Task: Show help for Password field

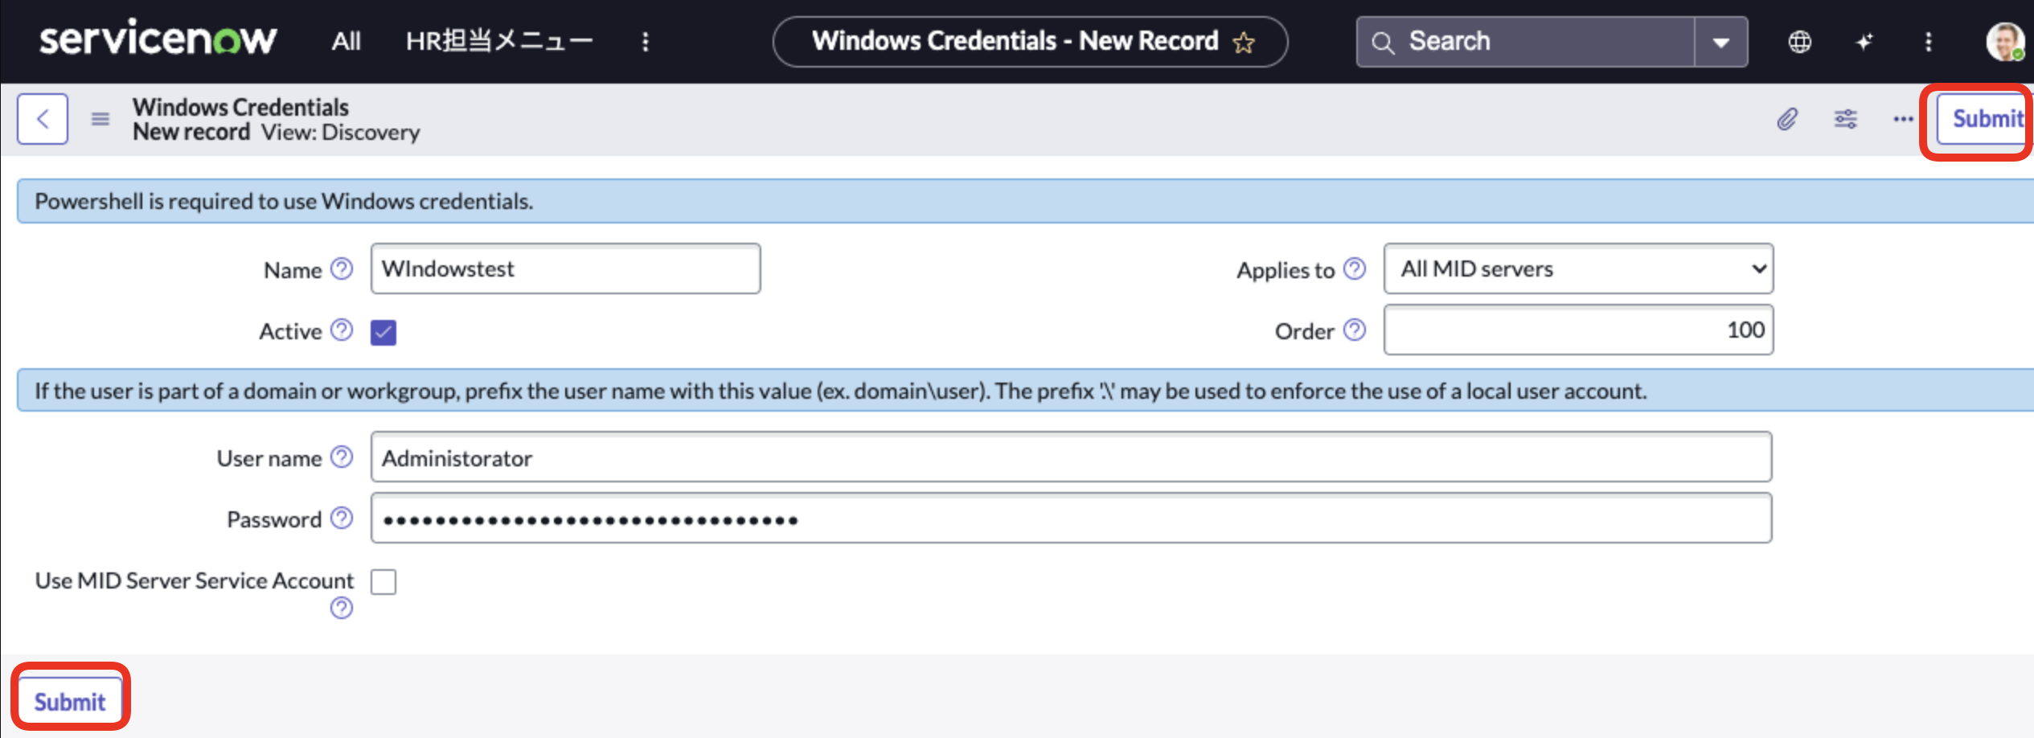Action: point(342,518)
